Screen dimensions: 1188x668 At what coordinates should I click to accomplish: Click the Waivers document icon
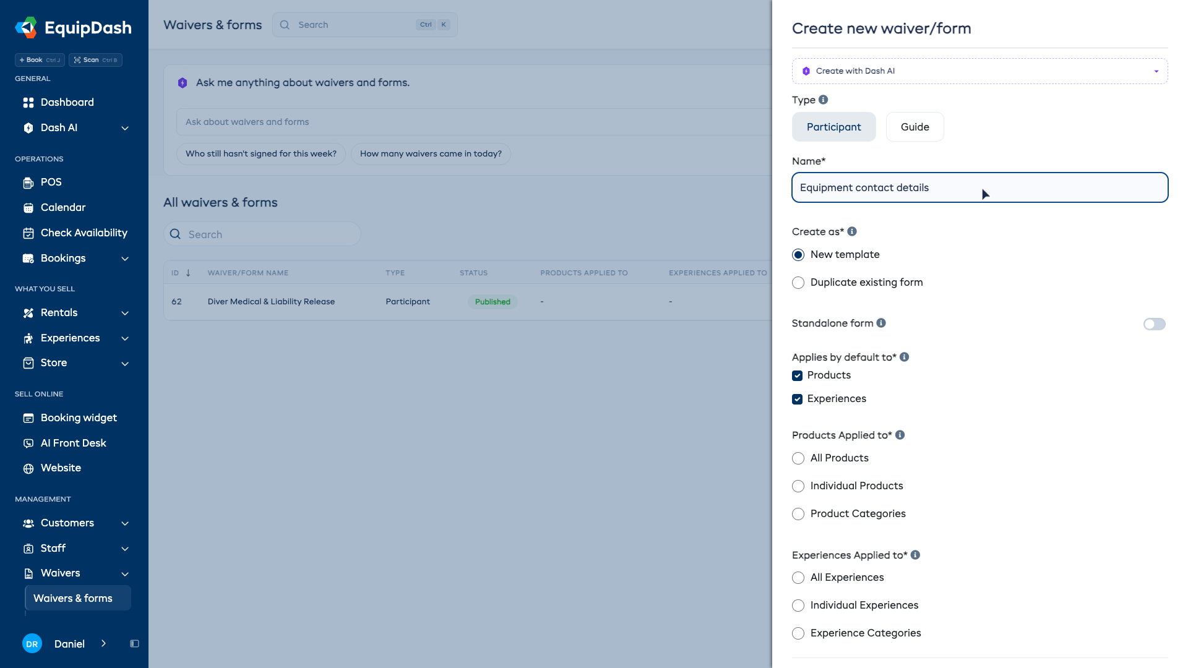tap(28, 573)
